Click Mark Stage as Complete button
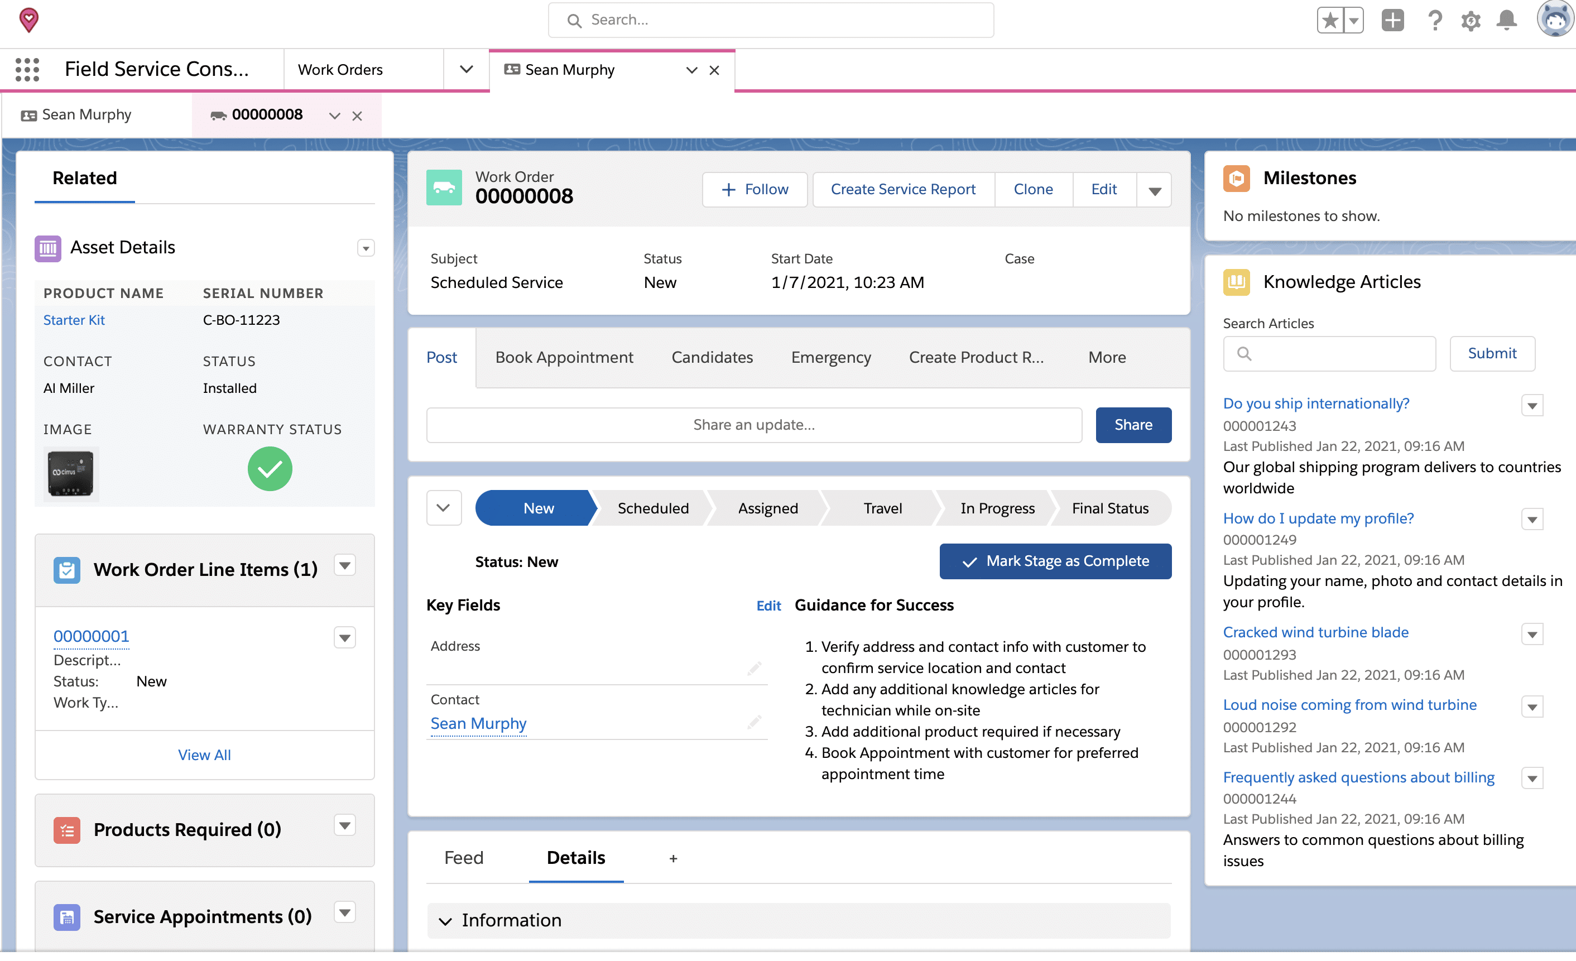The image size is (1576, 961). click(1055, 560)
